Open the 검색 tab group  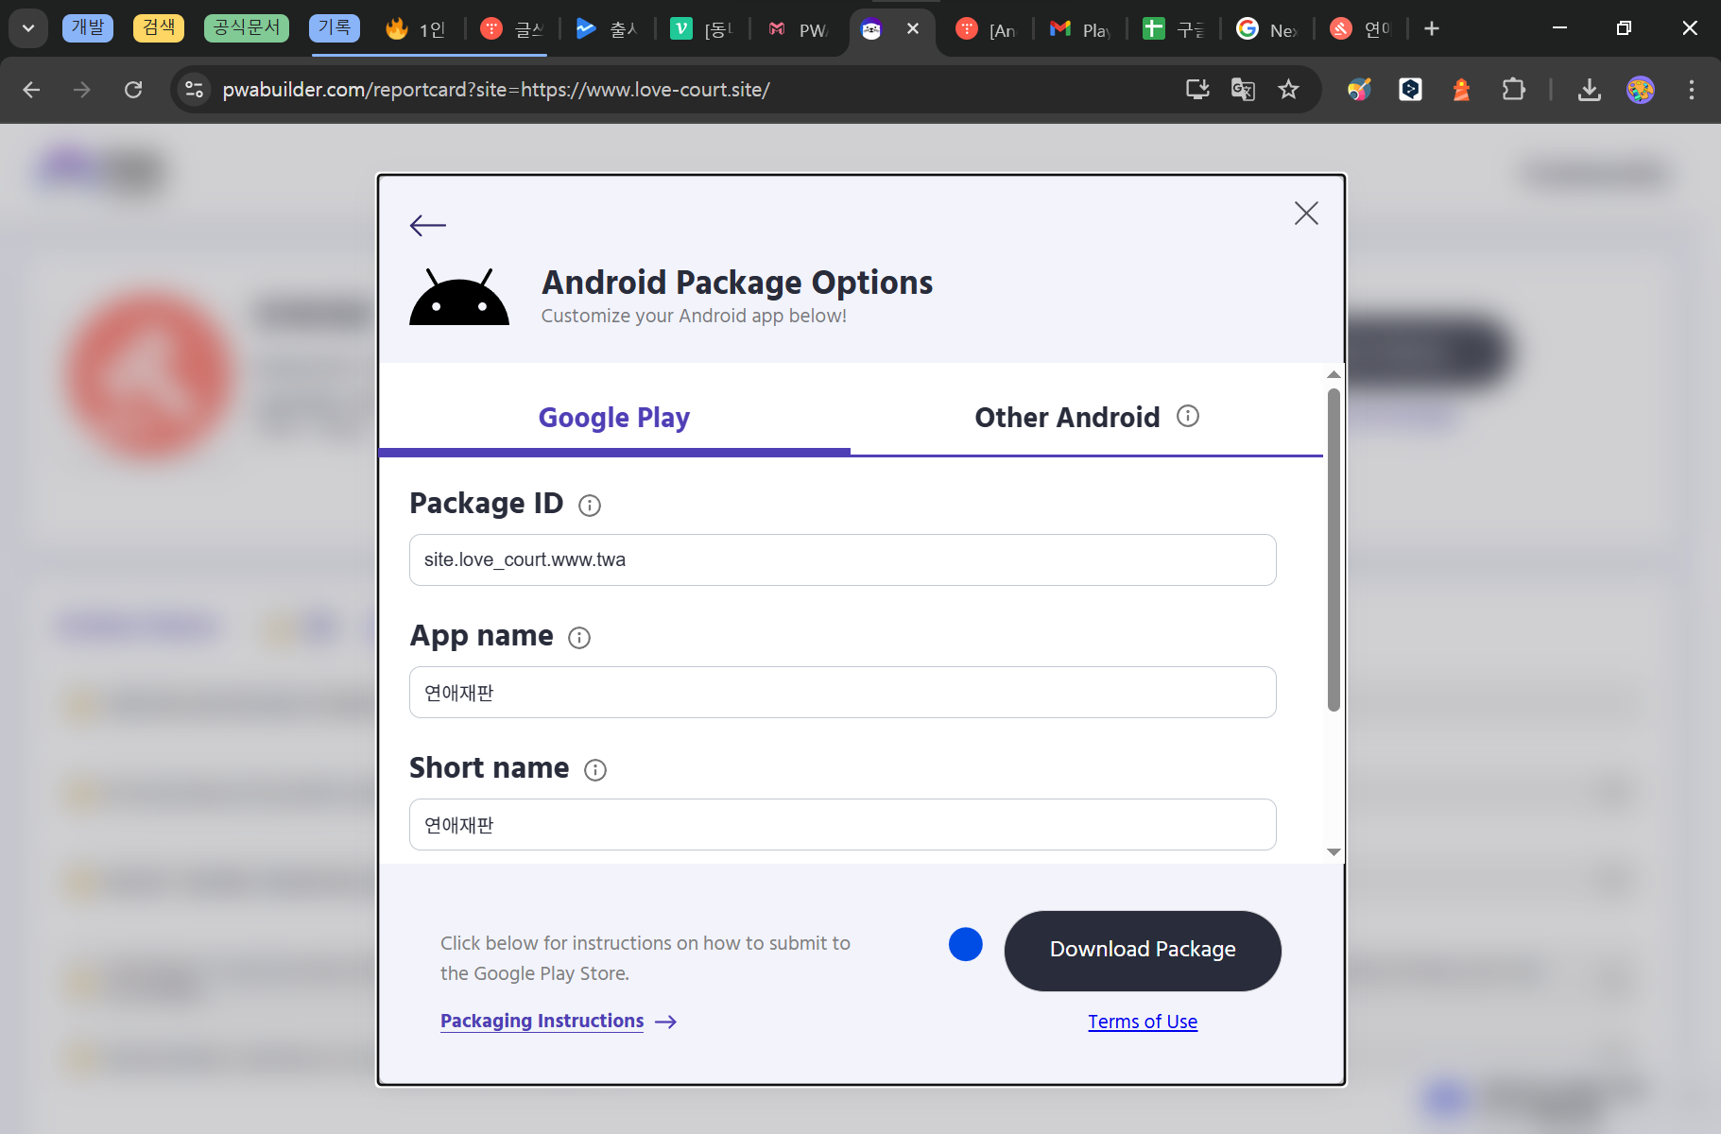tap(159, 27)
